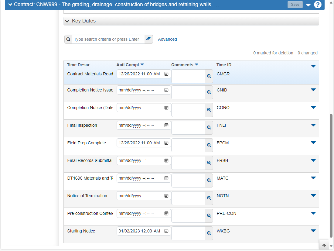The height and width of the screenshot is (251, 334).
Task: Open the Advanced search link
Action: point(167,39)
